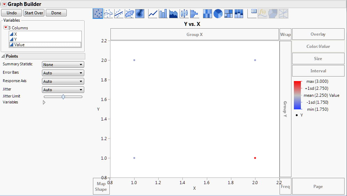The image size is (347, 196).
Task: Click the '+1sd (2.750)' legend label
Action: (317, 88)
